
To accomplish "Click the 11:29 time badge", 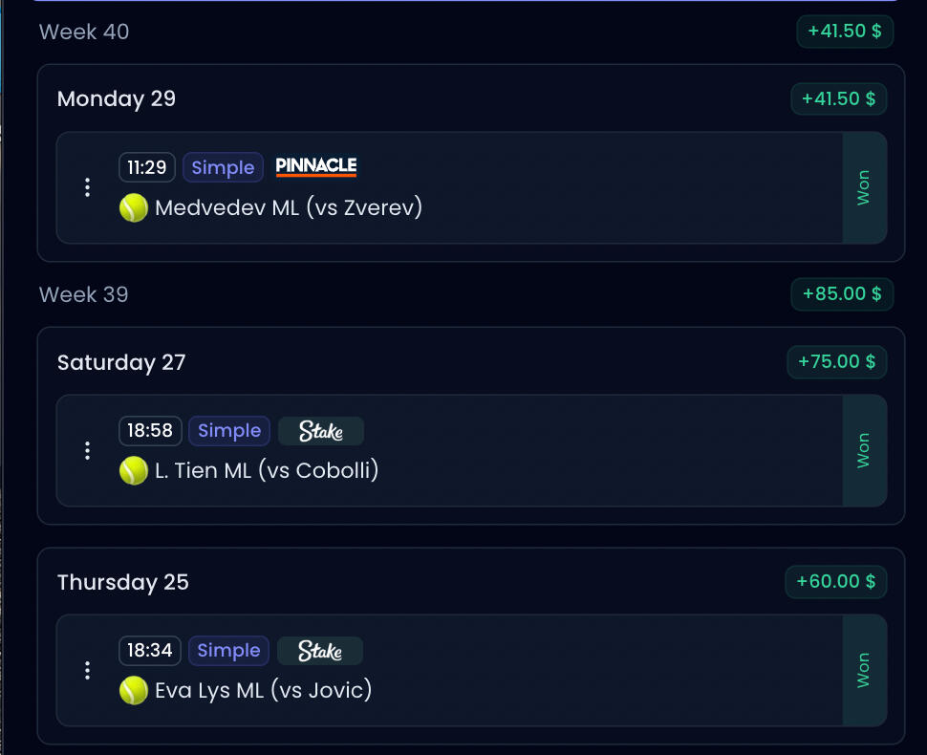I will point(147,167).
